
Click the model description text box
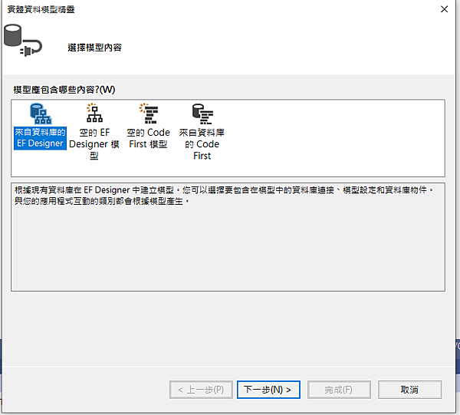coord(228,237)
